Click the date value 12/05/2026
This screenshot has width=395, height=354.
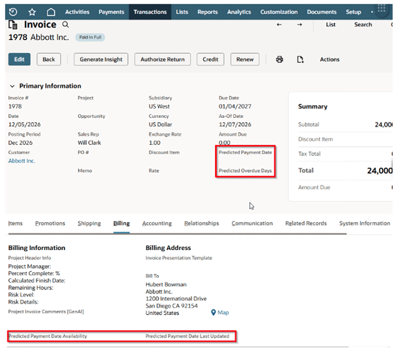[24, 124]
